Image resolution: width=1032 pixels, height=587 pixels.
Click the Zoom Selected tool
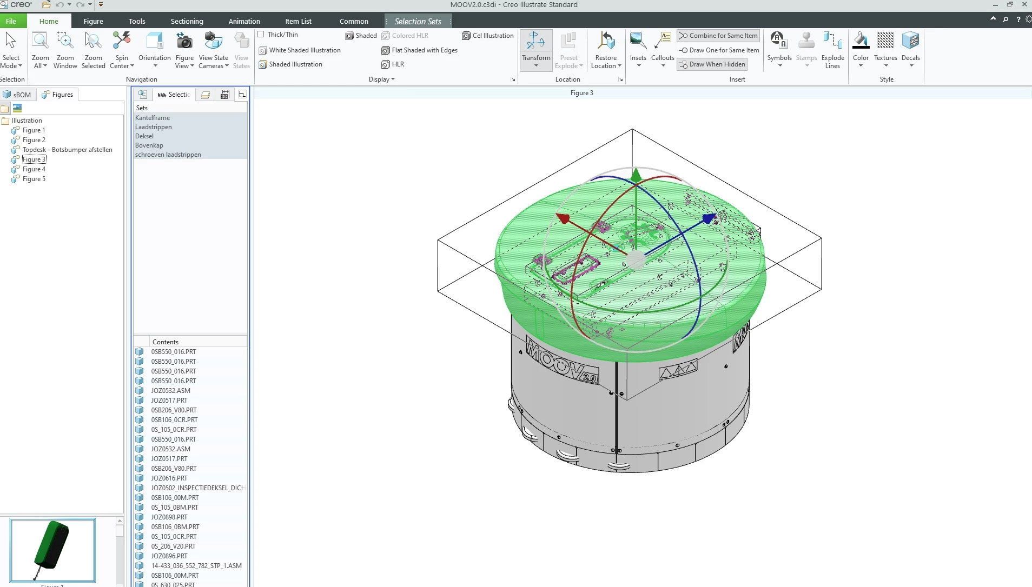click(x=93, y=50)
